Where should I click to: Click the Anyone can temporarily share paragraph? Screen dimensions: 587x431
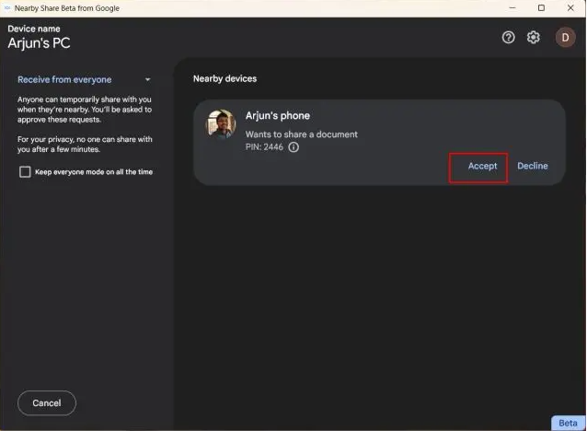[x=85, y=110]
